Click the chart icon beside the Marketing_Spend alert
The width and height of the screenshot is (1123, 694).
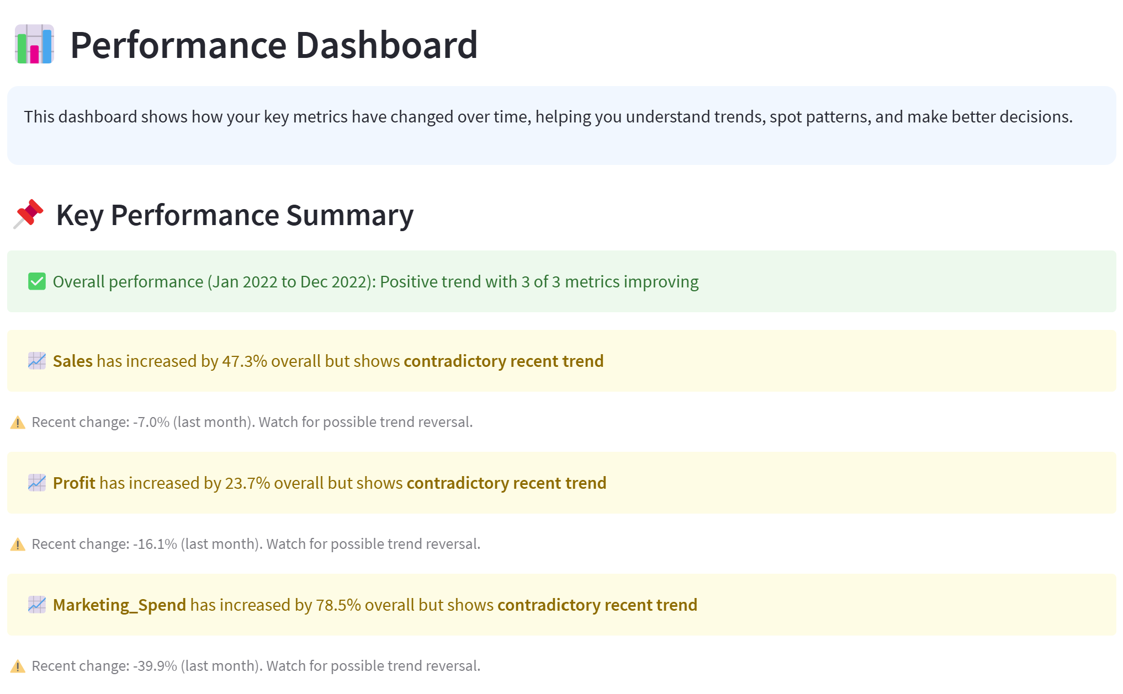click(37, 605)
